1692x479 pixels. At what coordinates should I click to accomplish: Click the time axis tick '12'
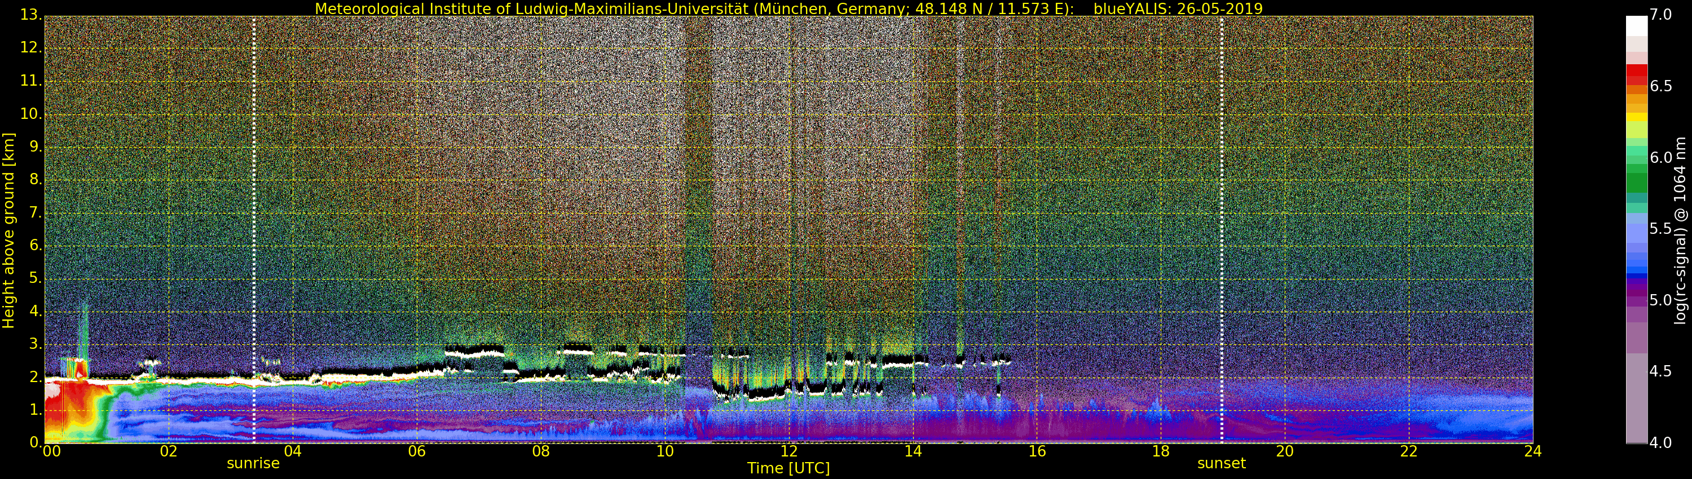point(789,451)
